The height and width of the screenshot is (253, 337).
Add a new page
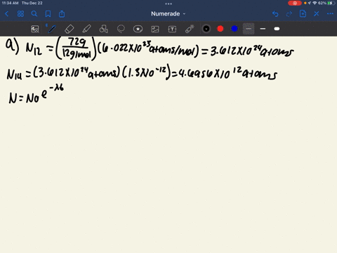pyautogui.click(x=303, y=14)
